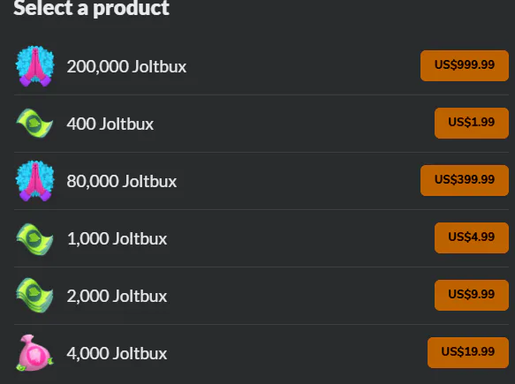
Task: Click the 1,000 Joltbux product name
Action: click(117, 238)
